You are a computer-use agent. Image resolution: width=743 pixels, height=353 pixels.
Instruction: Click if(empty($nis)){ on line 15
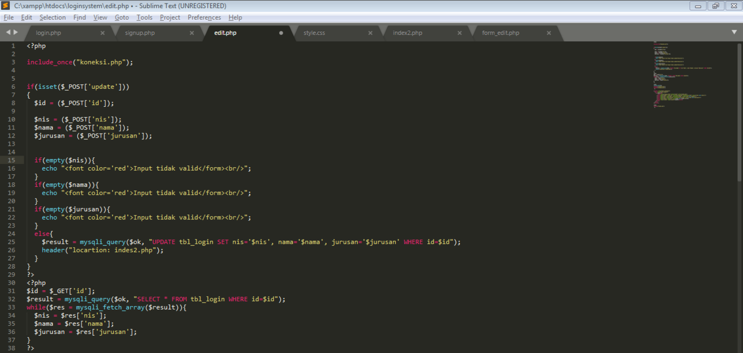(64, 160)
